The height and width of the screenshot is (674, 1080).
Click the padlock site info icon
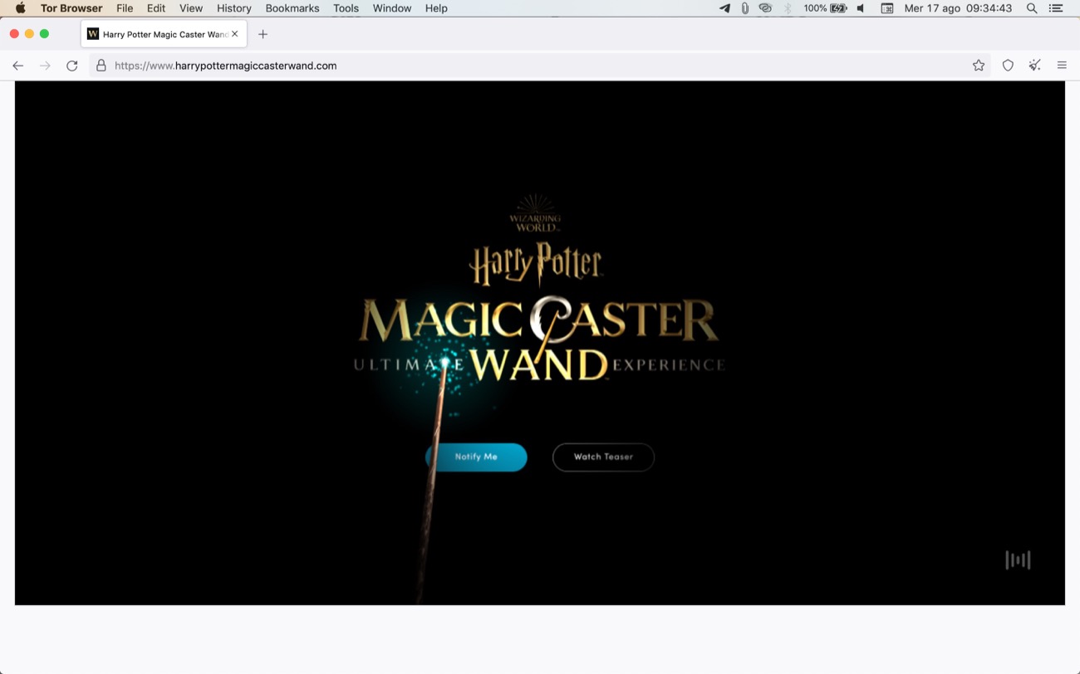pos(101,66)
